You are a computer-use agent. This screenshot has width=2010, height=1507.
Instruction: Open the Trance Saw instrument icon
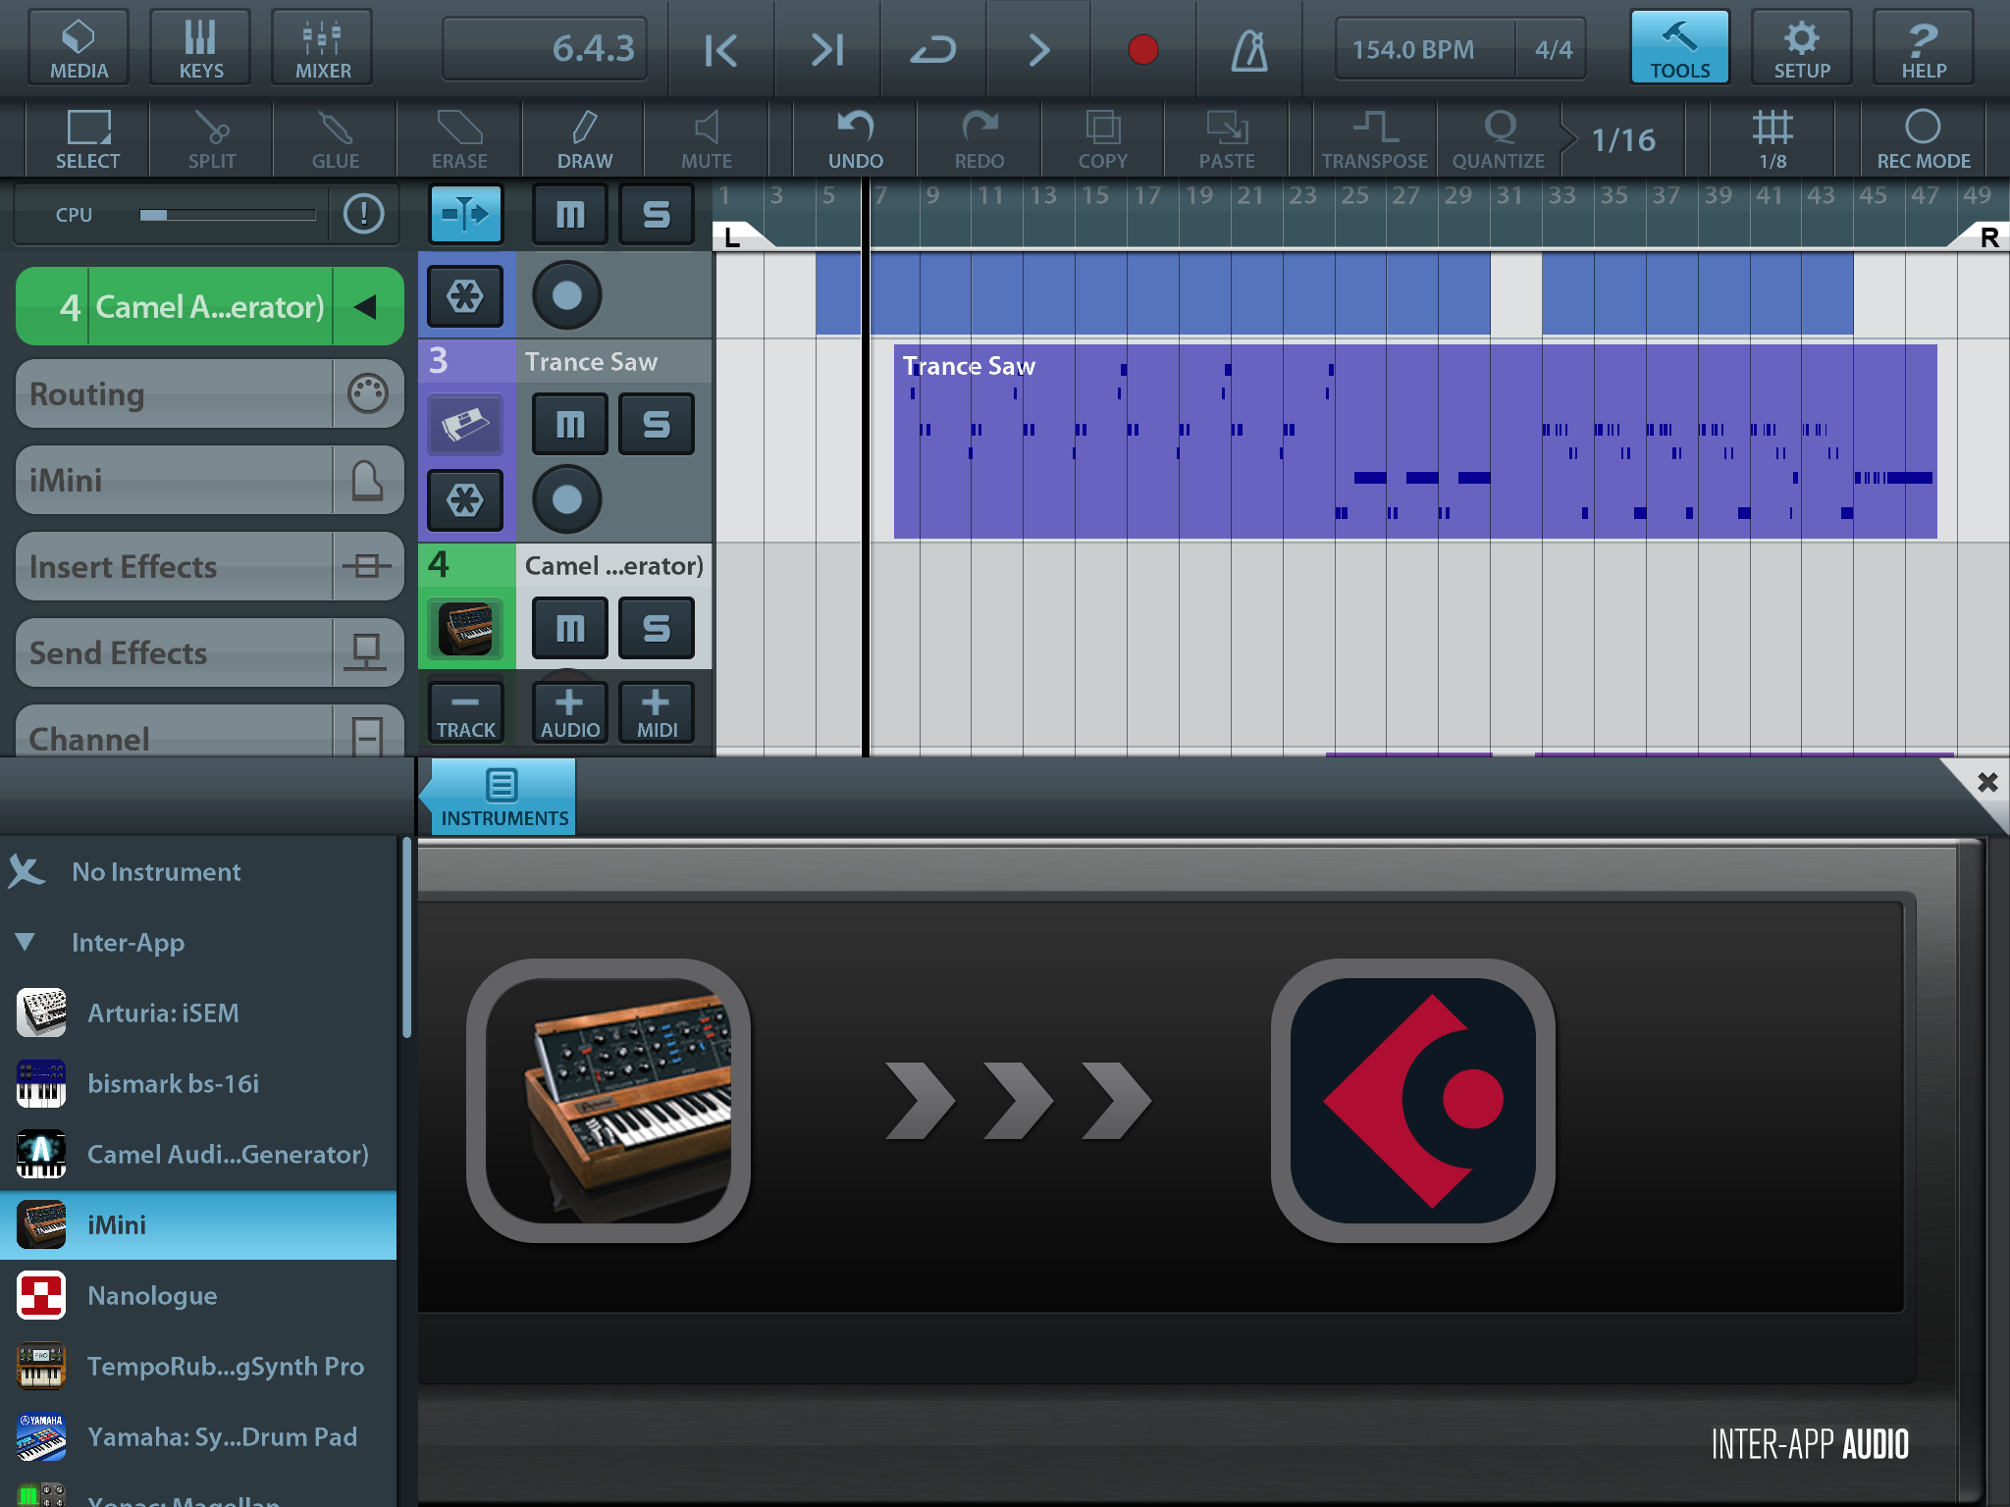(466, 424)
